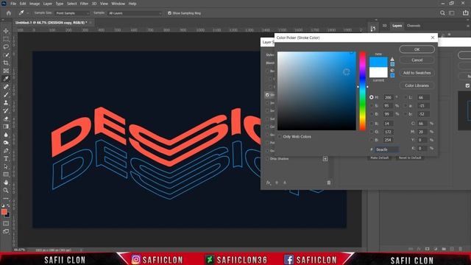Click the fx icon in Layer Style dialog
Screen dimensions: 471x265
[269, 183]
